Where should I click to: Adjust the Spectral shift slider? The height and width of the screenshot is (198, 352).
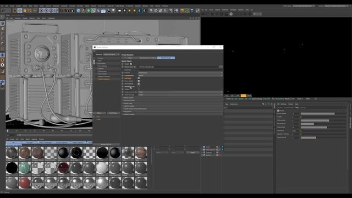pos(323,137)
